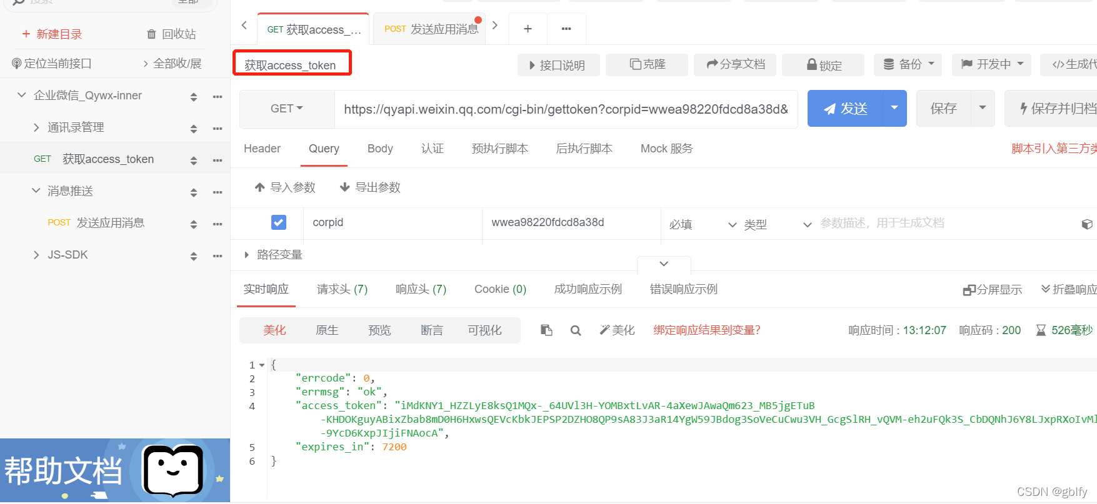
Task: Go to next tabs arrow
Action: 495,26
